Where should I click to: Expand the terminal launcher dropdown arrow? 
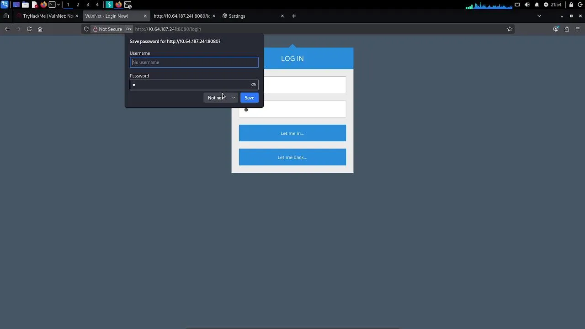click(x=58, y=5)
